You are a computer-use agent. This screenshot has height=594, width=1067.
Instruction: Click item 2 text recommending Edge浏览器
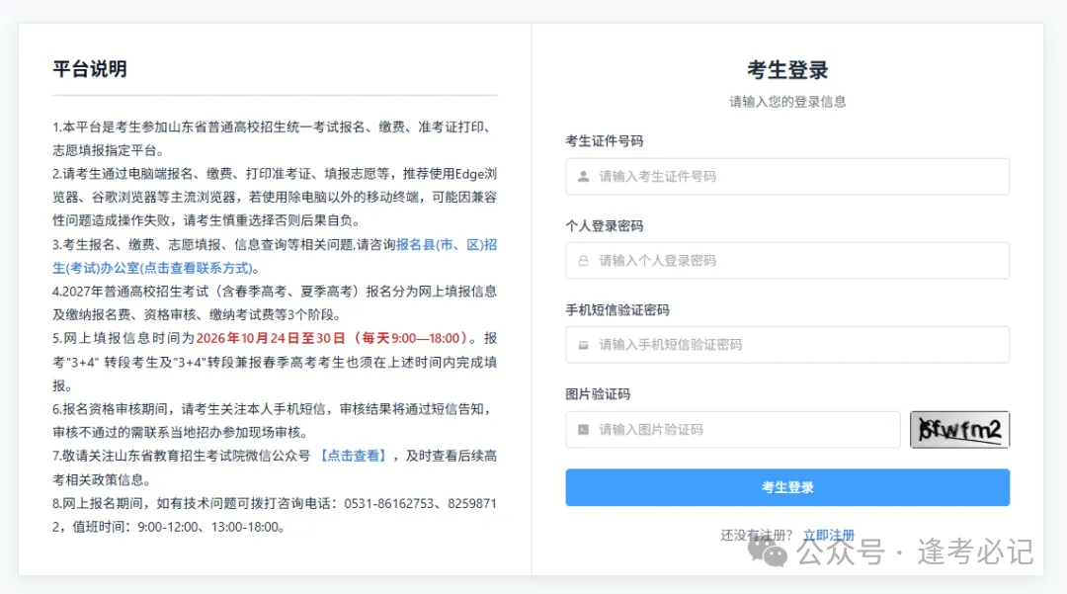pos(275,198)
